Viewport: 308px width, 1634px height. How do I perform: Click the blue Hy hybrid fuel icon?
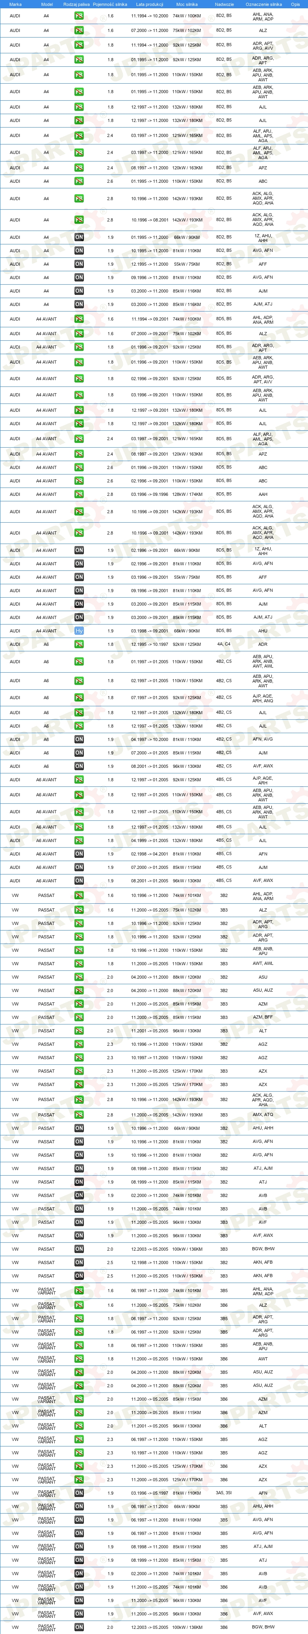click(x=79, y=630)
